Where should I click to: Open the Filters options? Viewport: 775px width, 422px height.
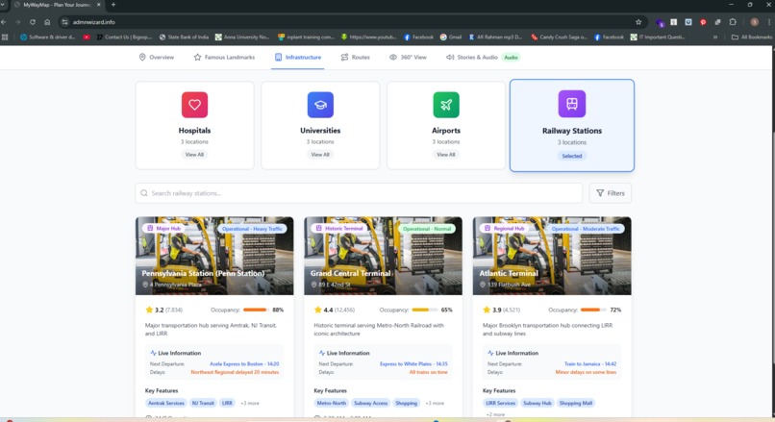click(x=611, y=193)
